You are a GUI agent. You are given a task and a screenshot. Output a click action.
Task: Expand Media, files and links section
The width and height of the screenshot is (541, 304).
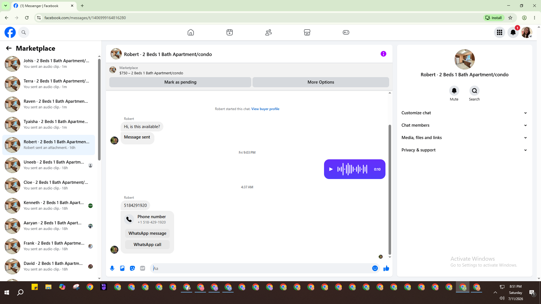[x=464, y=138]
